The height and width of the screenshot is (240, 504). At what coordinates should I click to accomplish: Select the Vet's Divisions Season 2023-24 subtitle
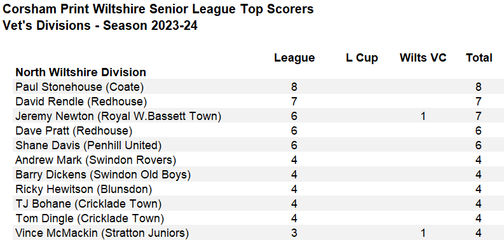click(x=100, y=25)
